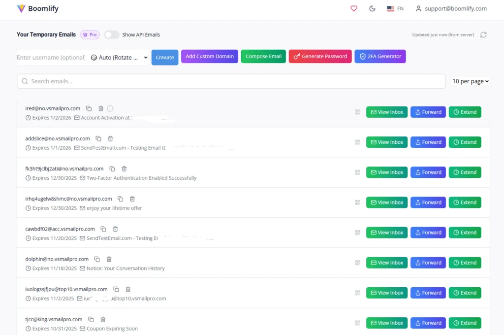Select the circle next to lred@no.vsmailpro.com
Viewport: 504px width, 335px height.
click(x=110, y=108)
